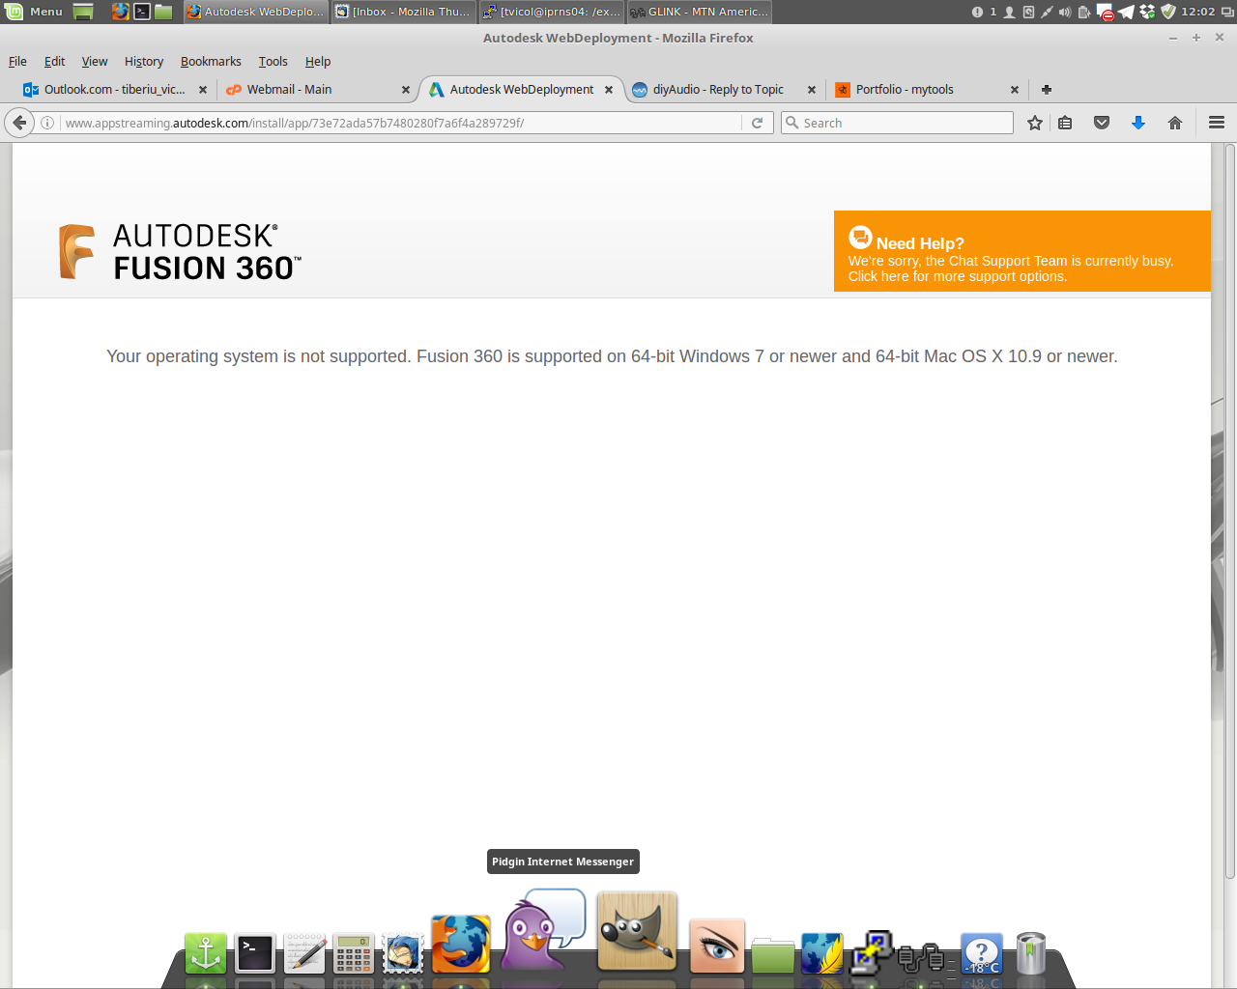Launch GIMP from the dock
This screenshot has height=989, width=1237.
[637, 932]
